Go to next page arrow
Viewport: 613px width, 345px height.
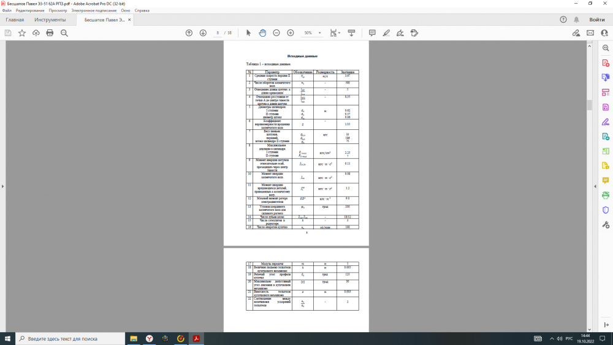tap(203, 33)
